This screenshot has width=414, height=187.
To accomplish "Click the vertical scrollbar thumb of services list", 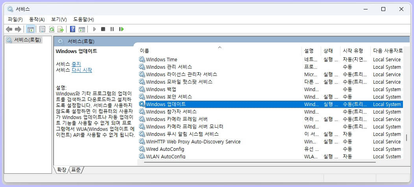I will point(407,137).
